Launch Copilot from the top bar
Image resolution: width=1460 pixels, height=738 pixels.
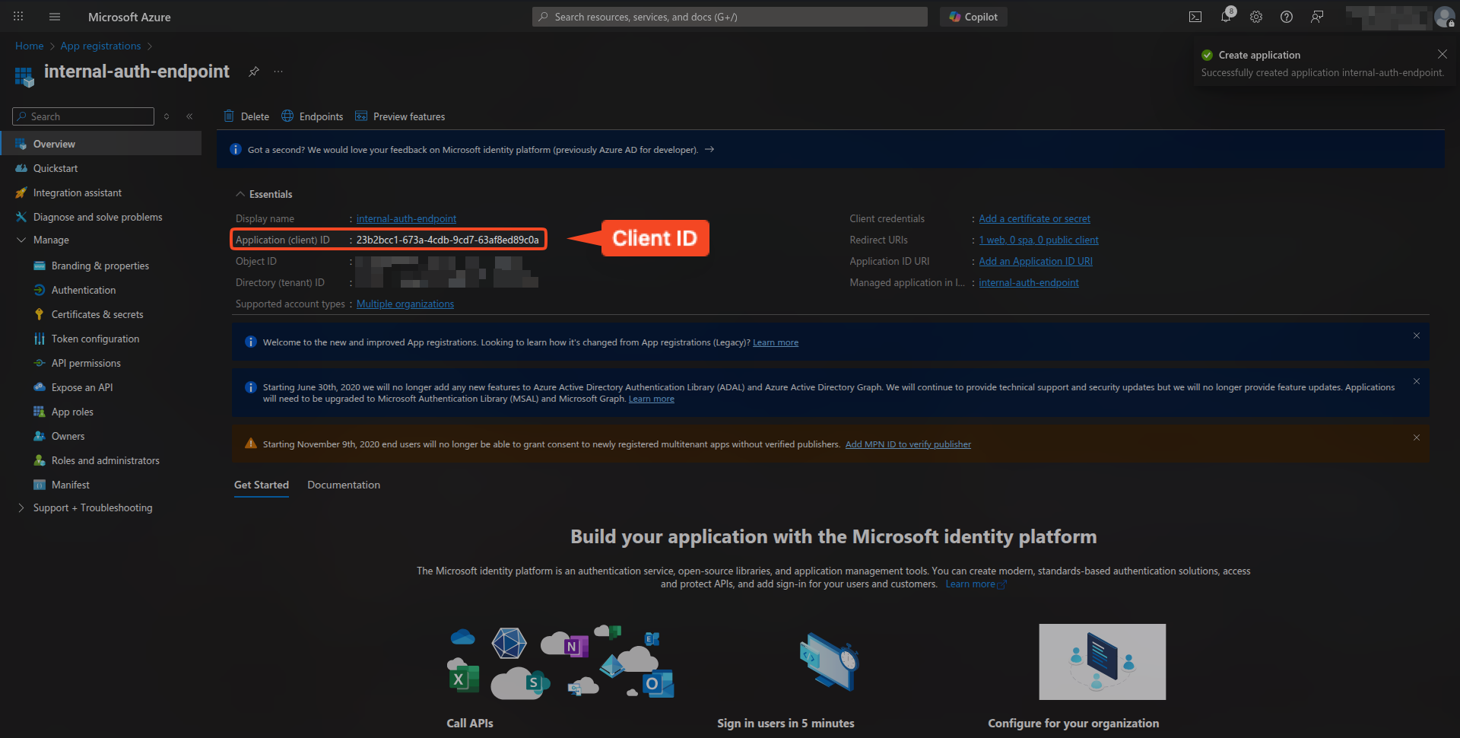click(x=973, y=16)
